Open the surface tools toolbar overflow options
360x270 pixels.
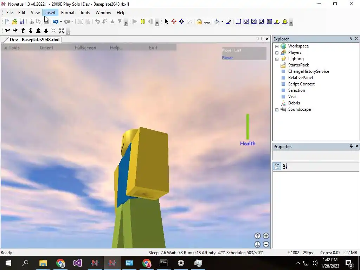tap(291, 22)
